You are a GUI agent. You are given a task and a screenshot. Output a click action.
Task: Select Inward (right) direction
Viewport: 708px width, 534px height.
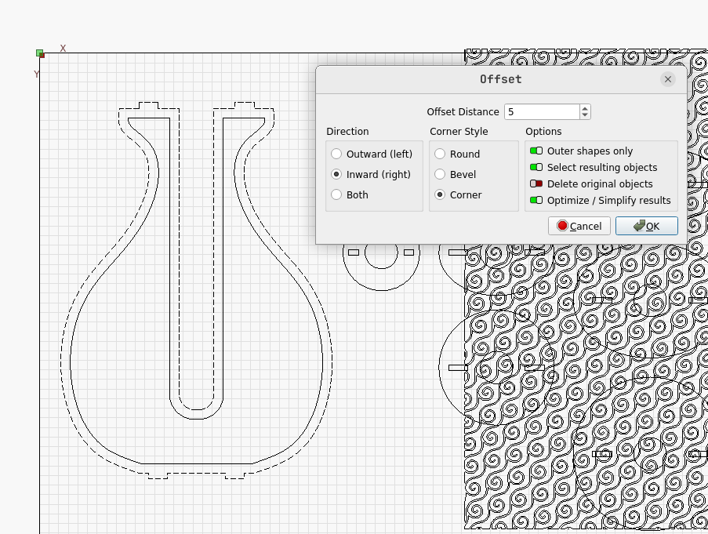click(336, 175)
